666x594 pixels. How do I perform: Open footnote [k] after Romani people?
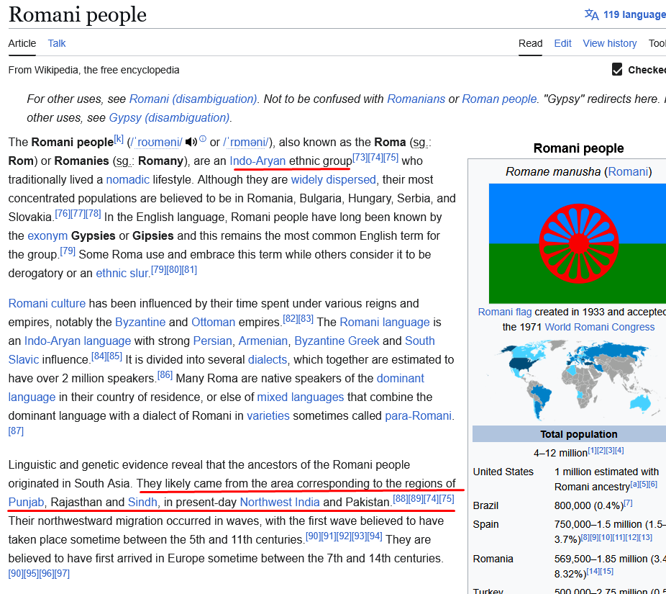coord(119,139)
